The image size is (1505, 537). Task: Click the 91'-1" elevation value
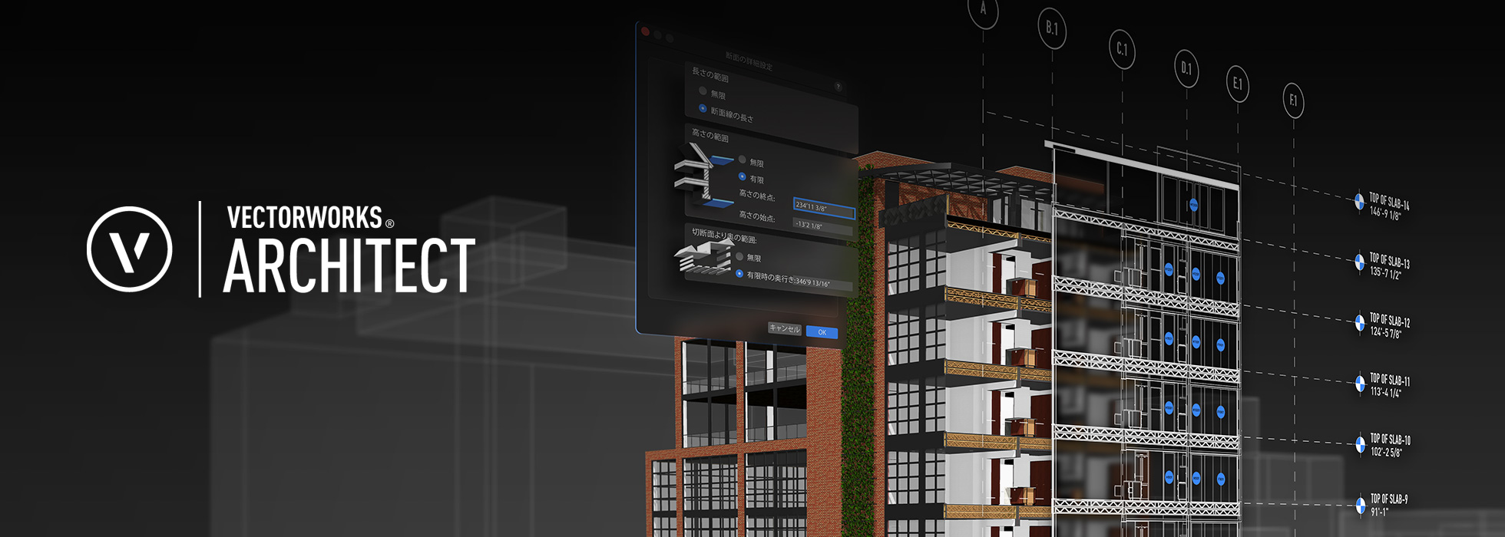click(x=1381, y=511)
